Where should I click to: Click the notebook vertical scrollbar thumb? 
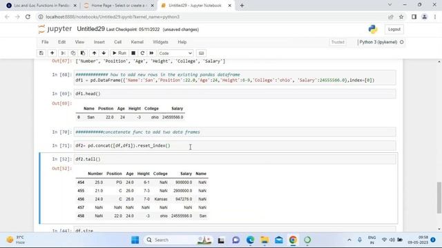439,198
